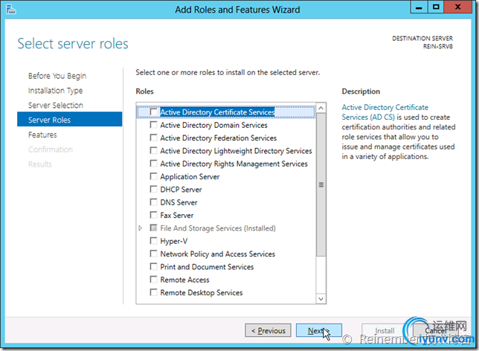Minimize the wizard window

(419, 7)
